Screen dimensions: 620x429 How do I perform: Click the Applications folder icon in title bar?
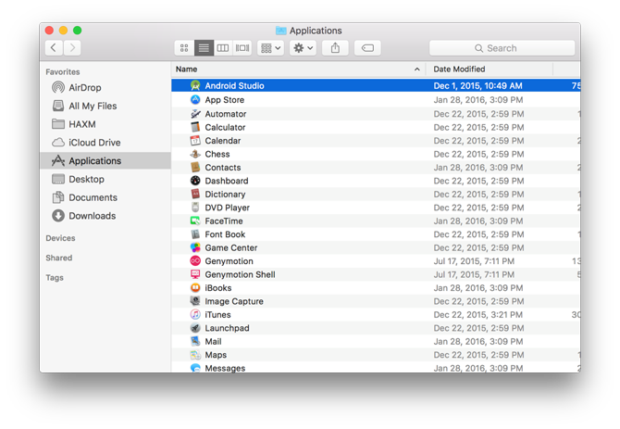click(x=280, y=31)
